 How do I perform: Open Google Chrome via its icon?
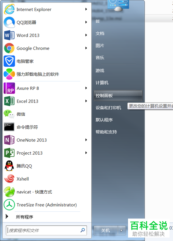point(9,48)
